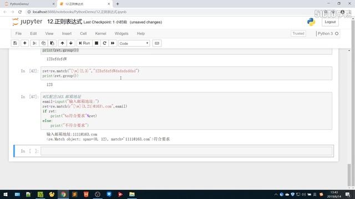Paste cells below
Screen dimensions: 355x199
coord(52,43)
